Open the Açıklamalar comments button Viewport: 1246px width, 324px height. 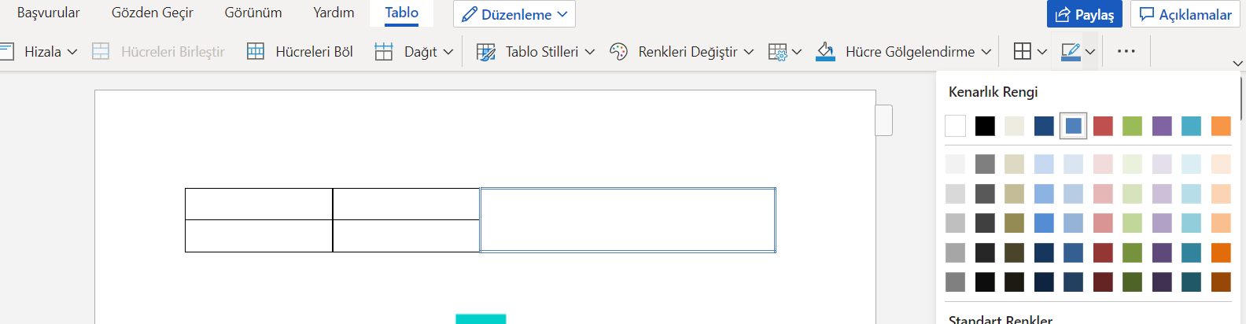pos(1185,14)
